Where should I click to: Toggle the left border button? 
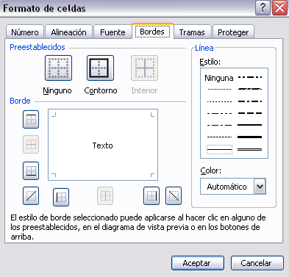[x=61, y=197]
